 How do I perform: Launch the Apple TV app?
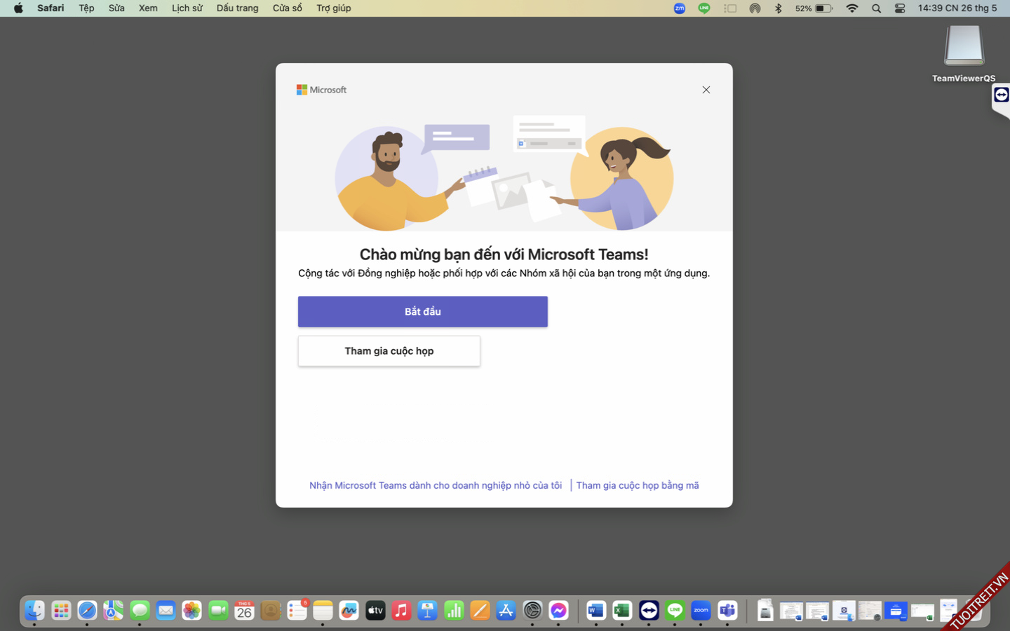click(x=375, y=611)
